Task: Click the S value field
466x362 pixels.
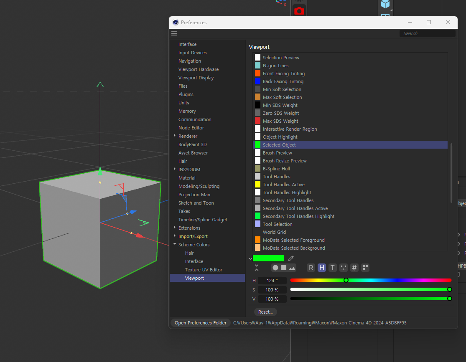Action: 272,289
